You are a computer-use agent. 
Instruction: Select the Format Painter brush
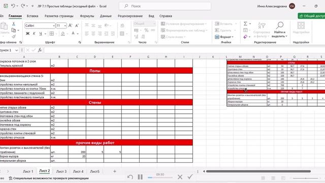click(x=14, y=37)
